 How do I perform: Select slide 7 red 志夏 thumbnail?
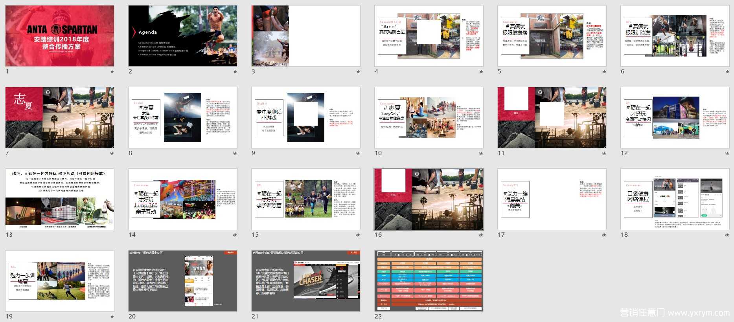[x=60, y=117]
